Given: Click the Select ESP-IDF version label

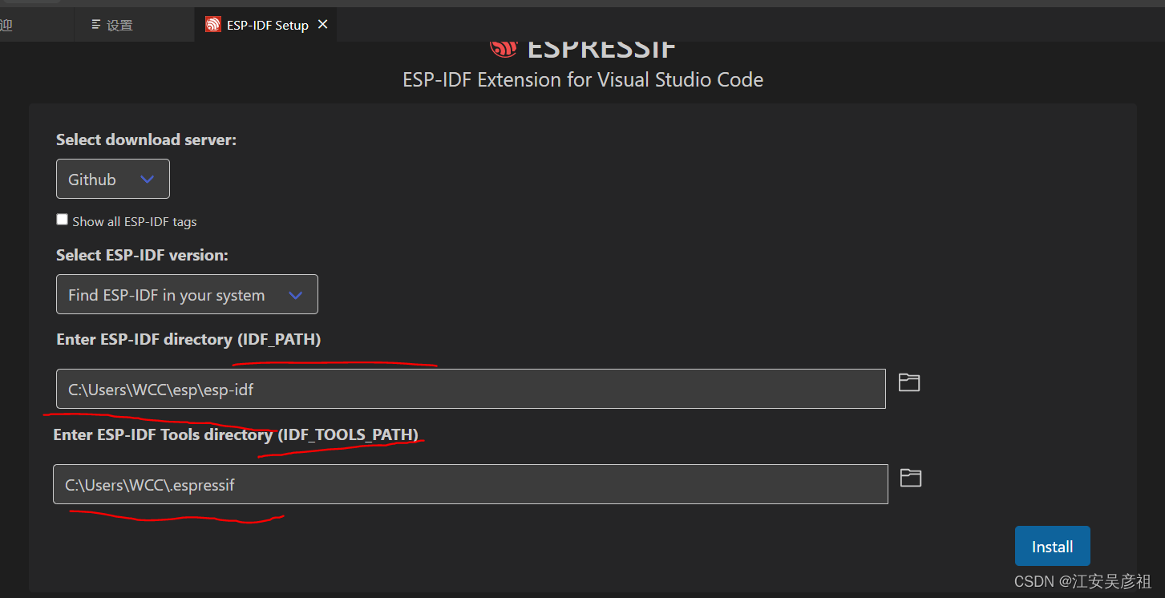Looking at the screenshot, I should (142, 255).
